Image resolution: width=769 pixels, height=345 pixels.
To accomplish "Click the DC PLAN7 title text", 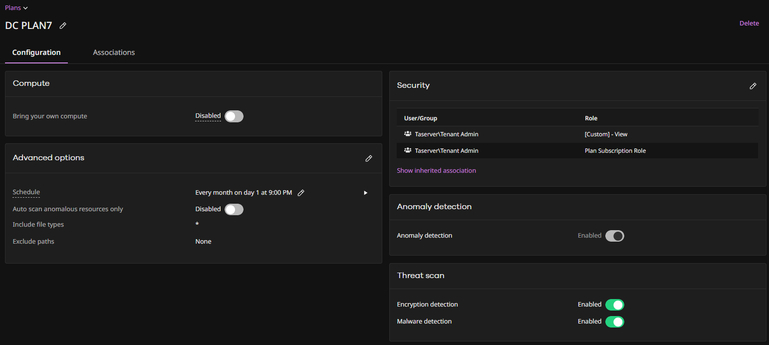I will [28, 25].
